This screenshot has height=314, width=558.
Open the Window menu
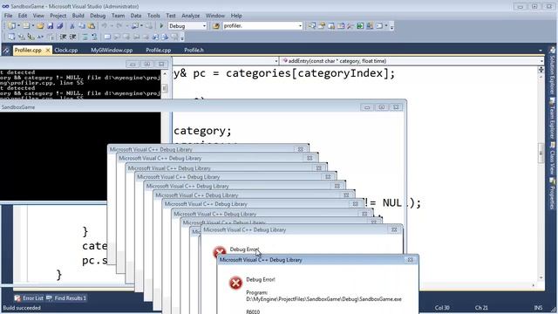[215, 16]
